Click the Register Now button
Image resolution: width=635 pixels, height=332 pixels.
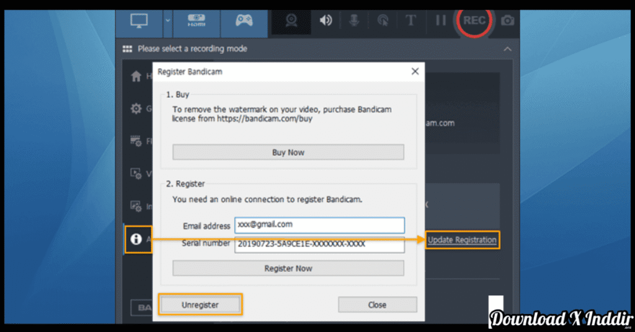tap(288, 268)
